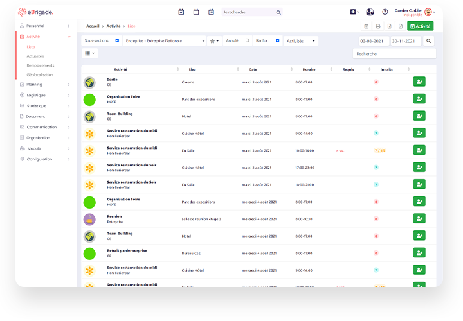The width and height of the screenshot is (463, 321).
Task: Sort table by Lieu column header
Action: tap(192, 69)
